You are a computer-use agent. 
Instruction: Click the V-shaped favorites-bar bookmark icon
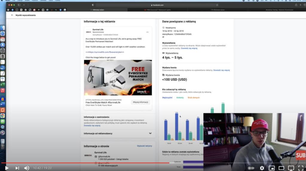coord(43,10)
